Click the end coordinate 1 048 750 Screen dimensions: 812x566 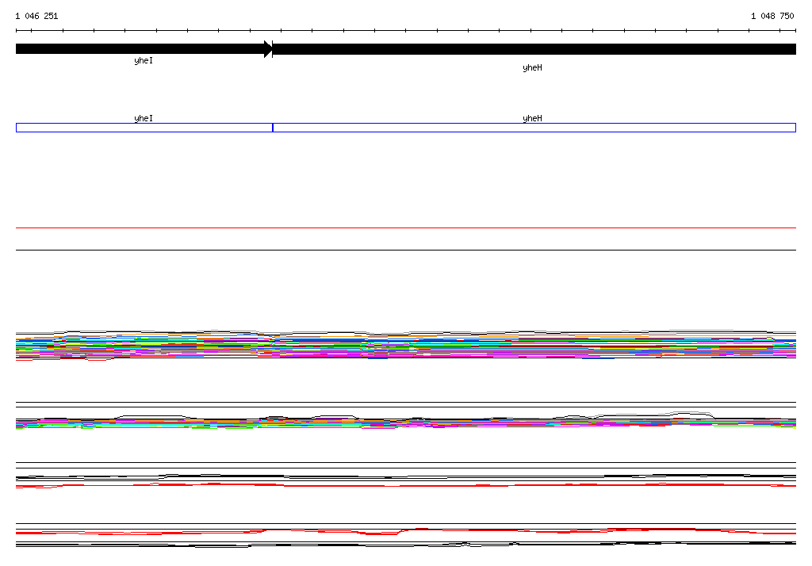(772, 16)
